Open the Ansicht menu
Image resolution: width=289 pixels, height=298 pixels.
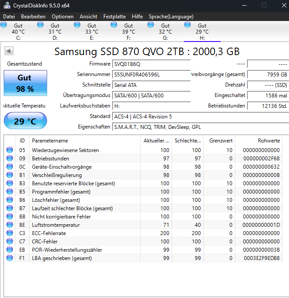pyautogui.click(x=88, y=17)
